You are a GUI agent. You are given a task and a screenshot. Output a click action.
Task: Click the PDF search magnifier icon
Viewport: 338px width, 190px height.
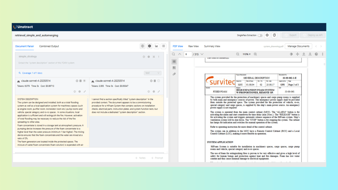174,54
